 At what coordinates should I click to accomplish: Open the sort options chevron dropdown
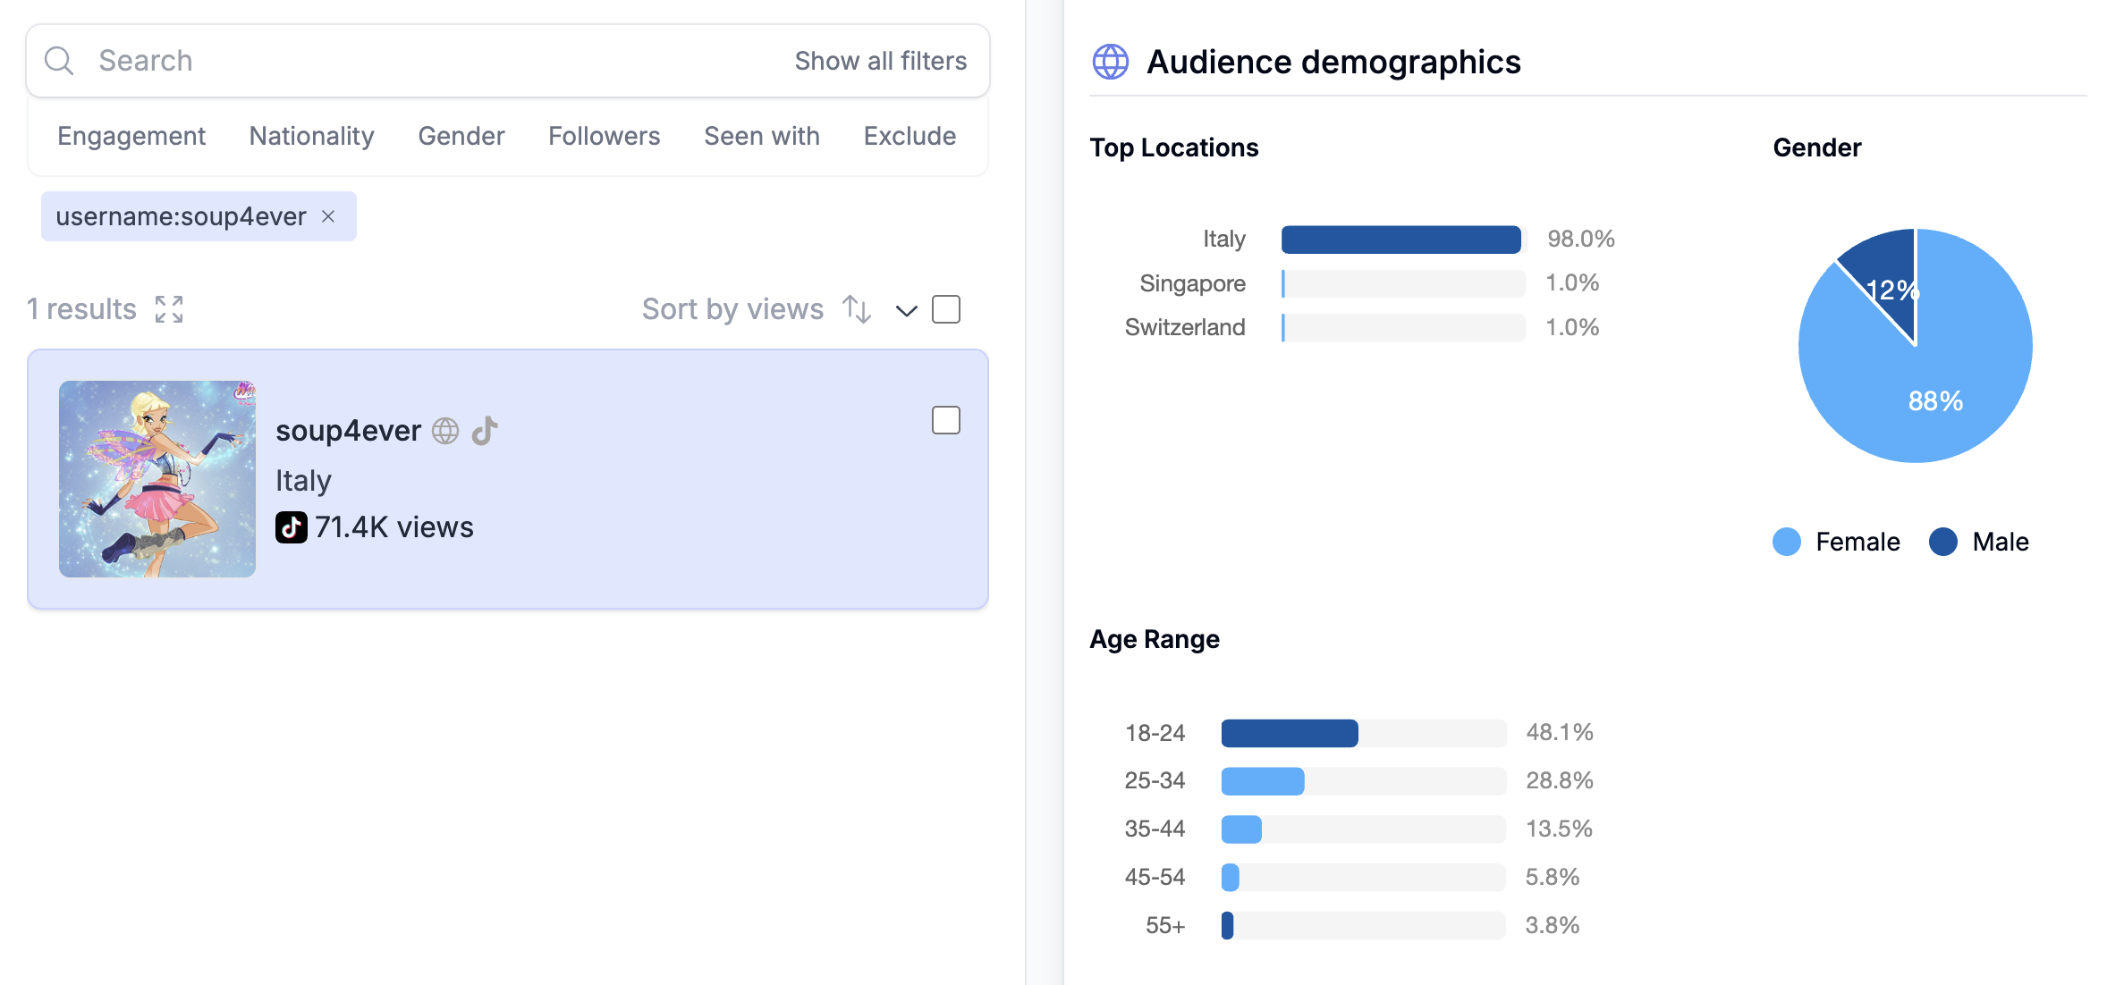pos(906,310)
